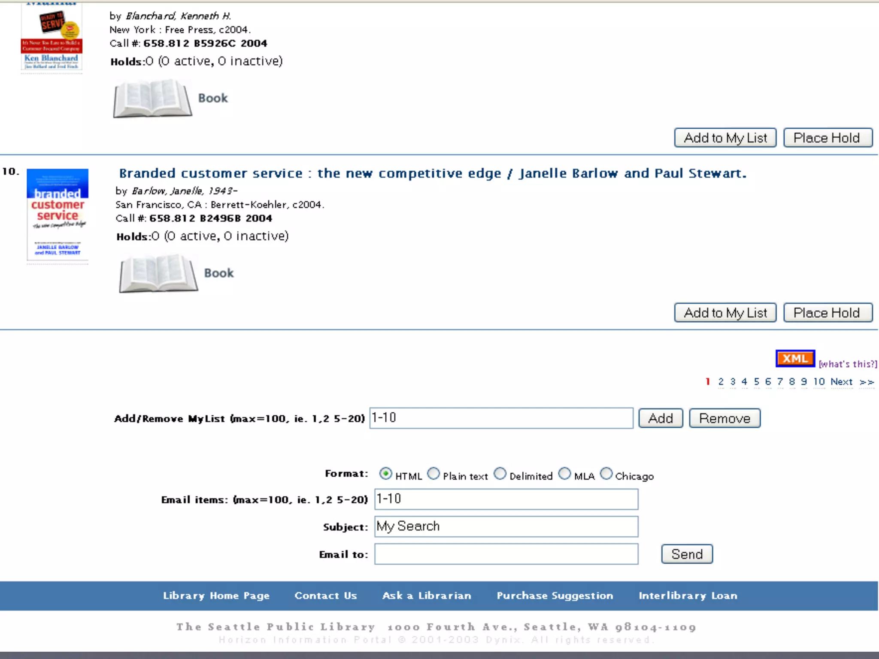Viewport: 879px width, 659px height.
Task: Open Ask a Librarian in the footer menu
Action: point(427,596)
